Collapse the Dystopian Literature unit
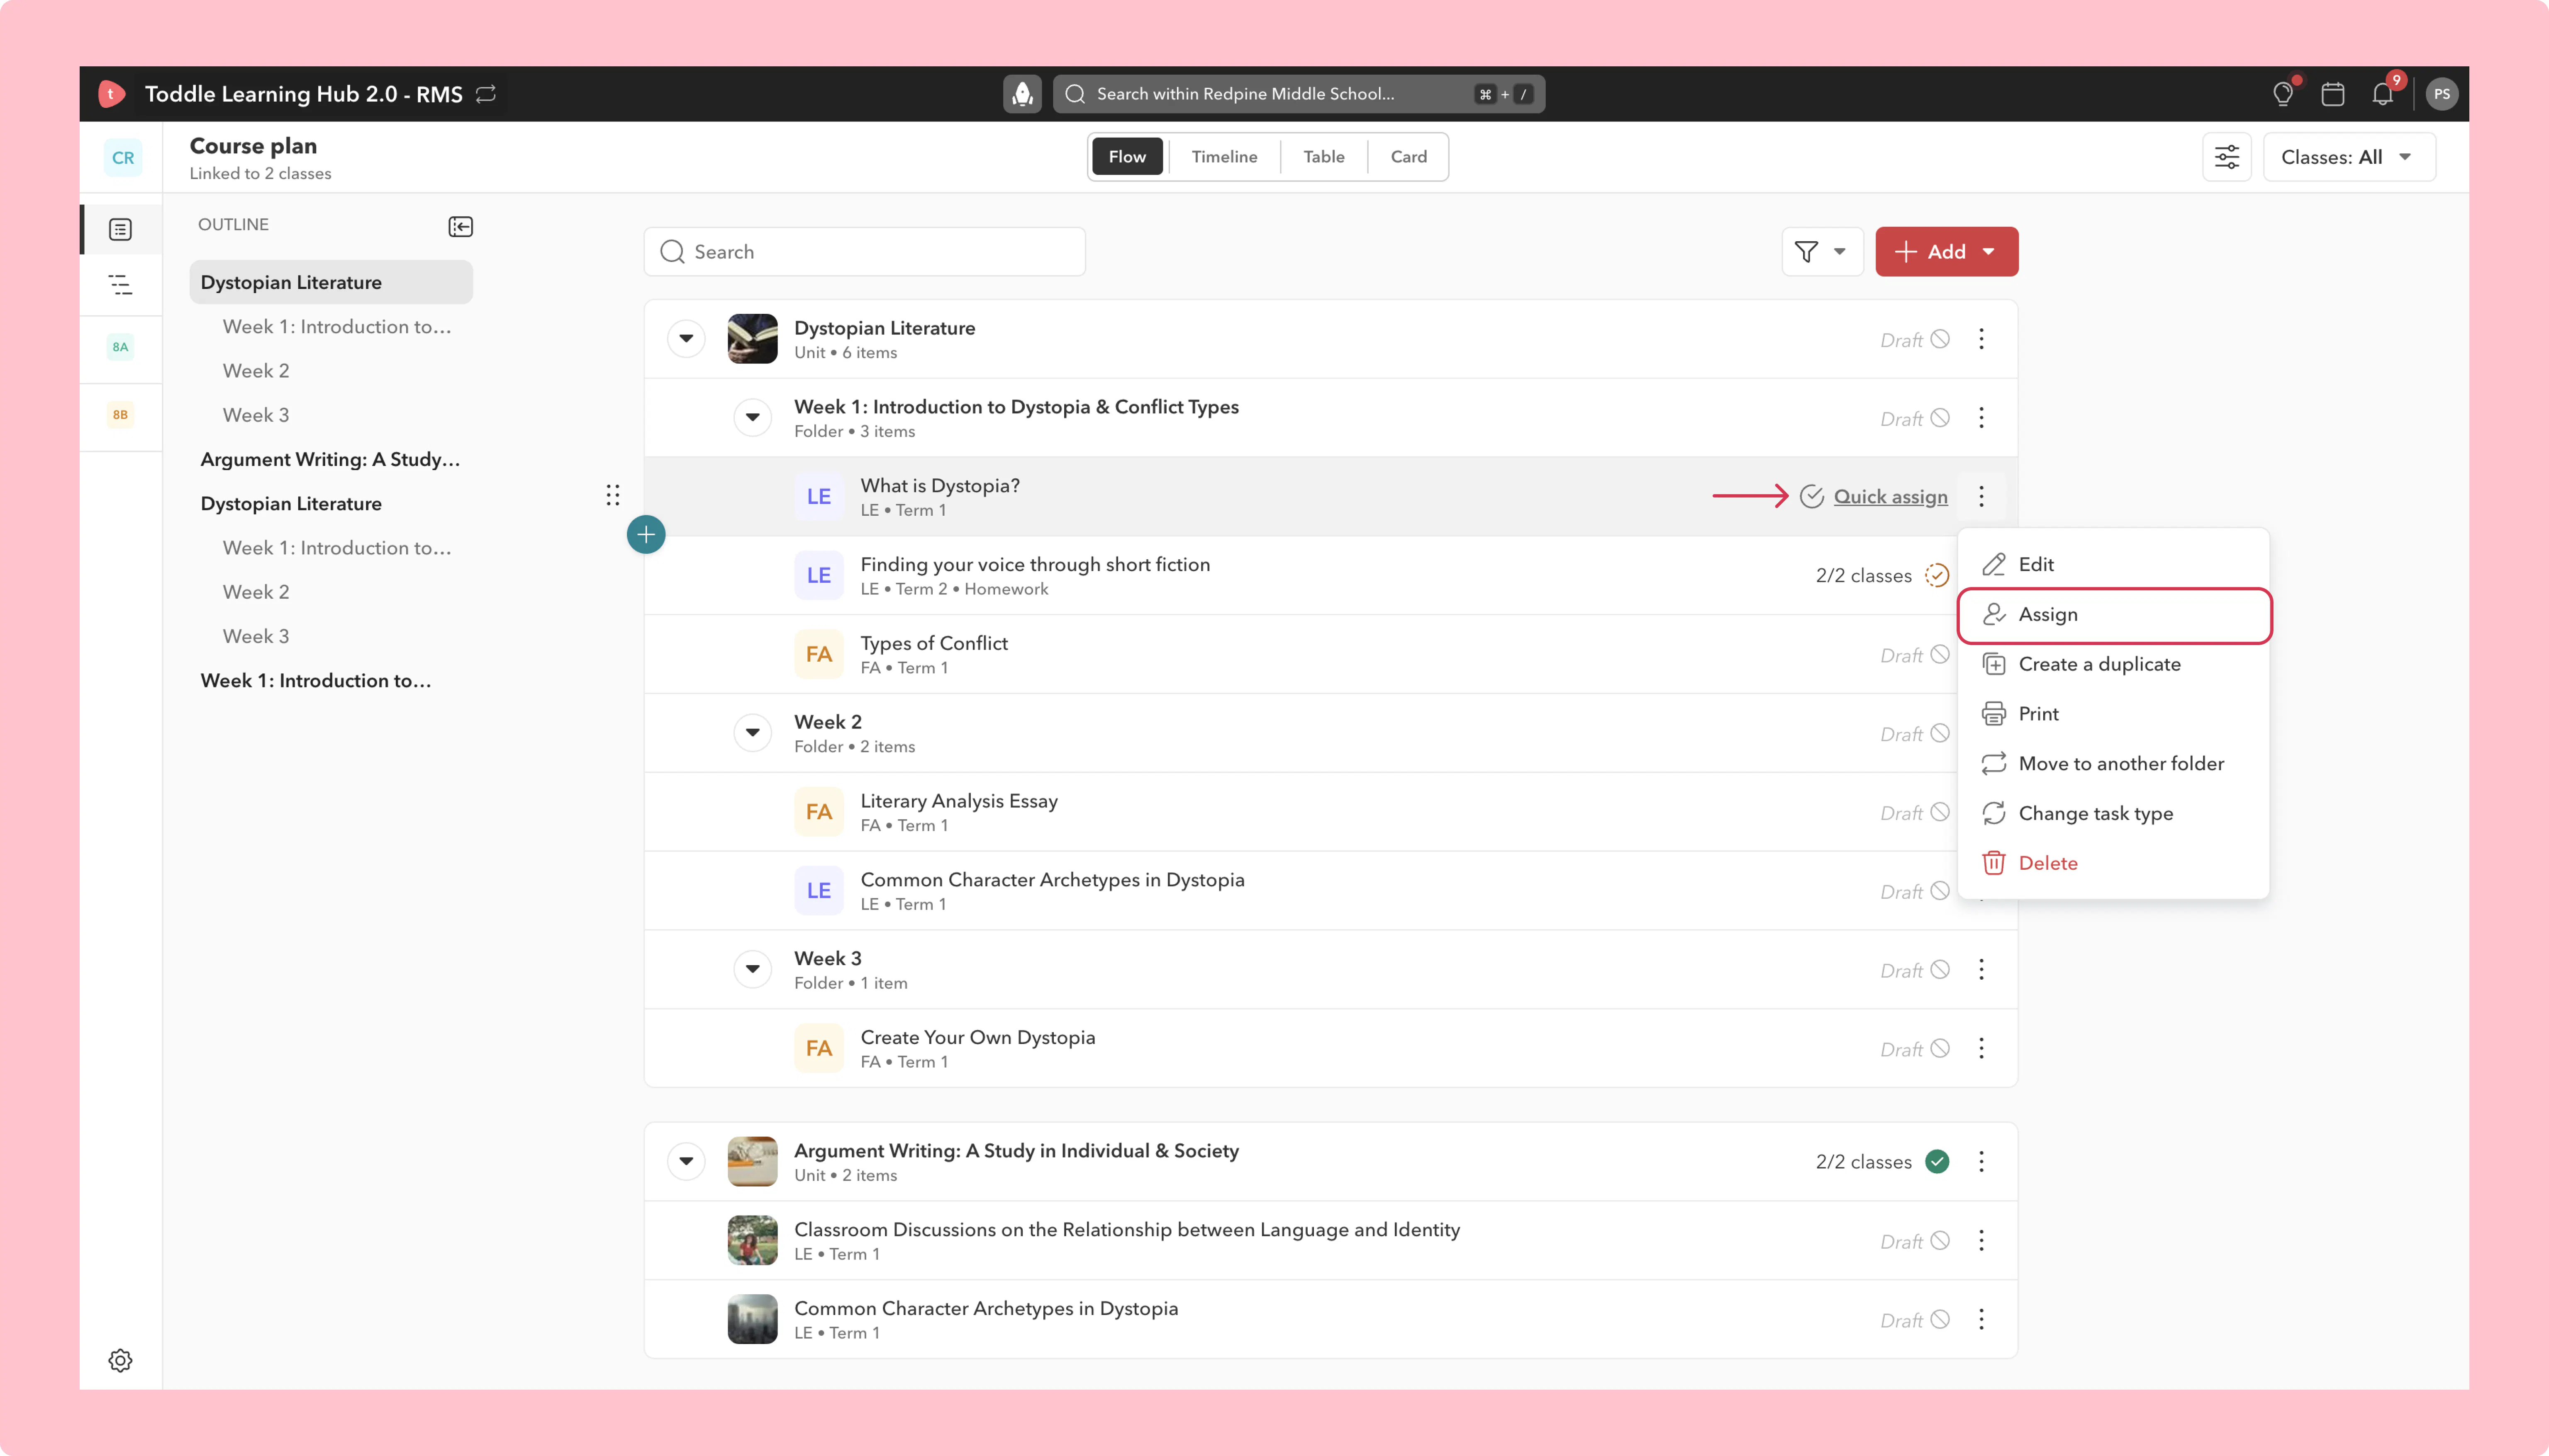The width and height of the screenshot is (2549, 1456). point(686,339)
